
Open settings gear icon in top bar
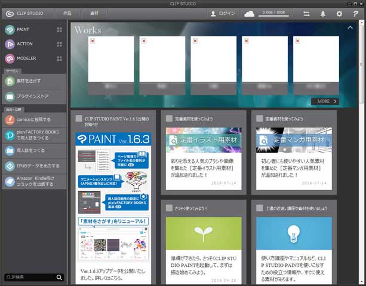click(339, 14)
